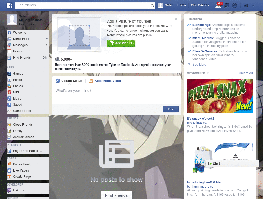This screenshot has height=199, width=266.
Task: Click the Tyler name in top bar
Action: [x=169, y=5]
